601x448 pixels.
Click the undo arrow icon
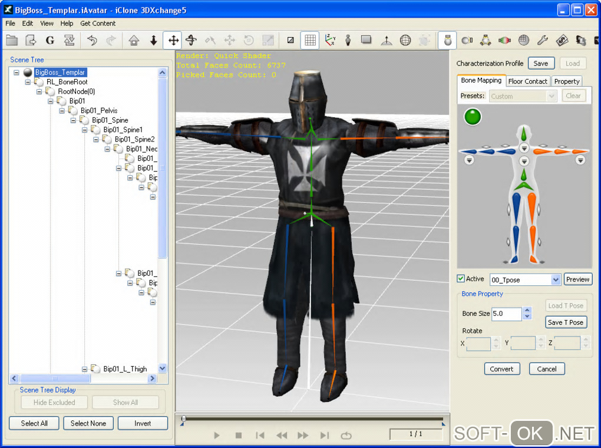(x=92, y=40)
